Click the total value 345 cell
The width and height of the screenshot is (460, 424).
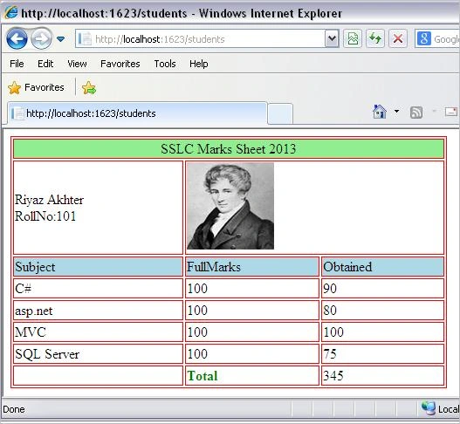click(382, 376)
